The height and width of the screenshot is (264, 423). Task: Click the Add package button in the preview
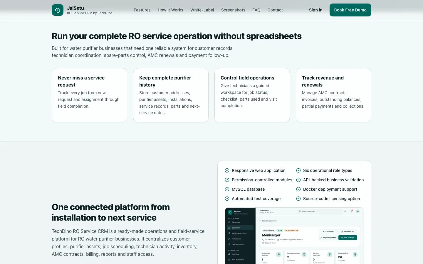pyautogui.click(x=348, y=238)
